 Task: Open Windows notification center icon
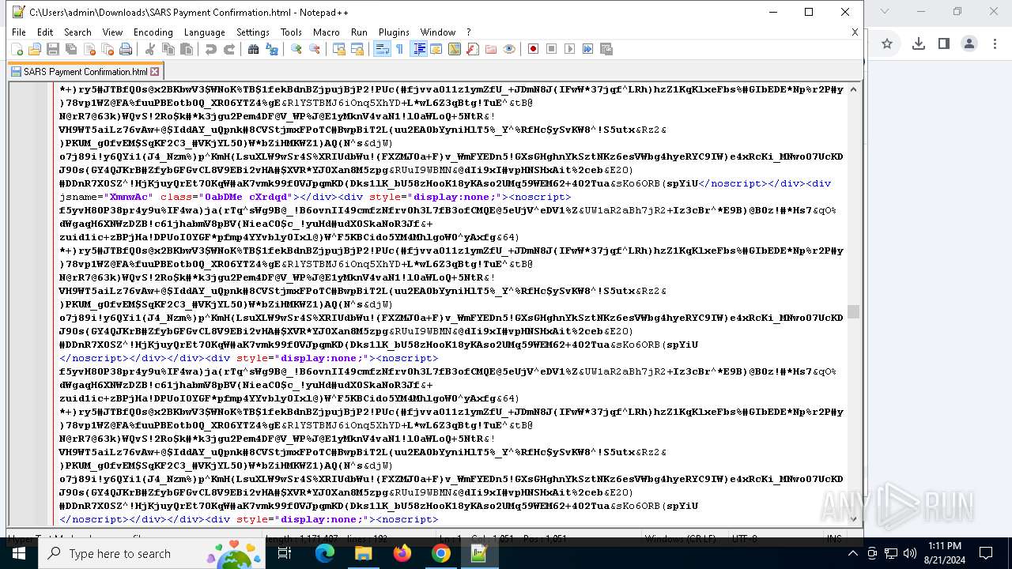[986, 553]
